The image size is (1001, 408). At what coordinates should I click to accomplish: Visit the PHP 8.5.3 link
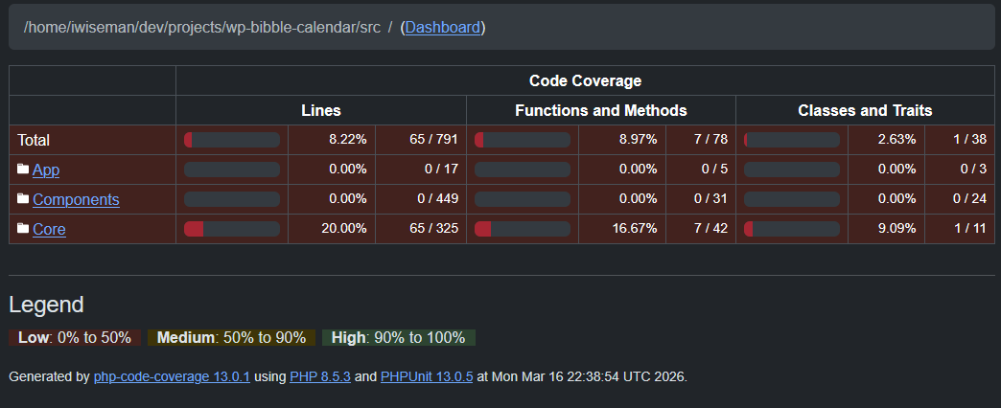pos(320,376)
